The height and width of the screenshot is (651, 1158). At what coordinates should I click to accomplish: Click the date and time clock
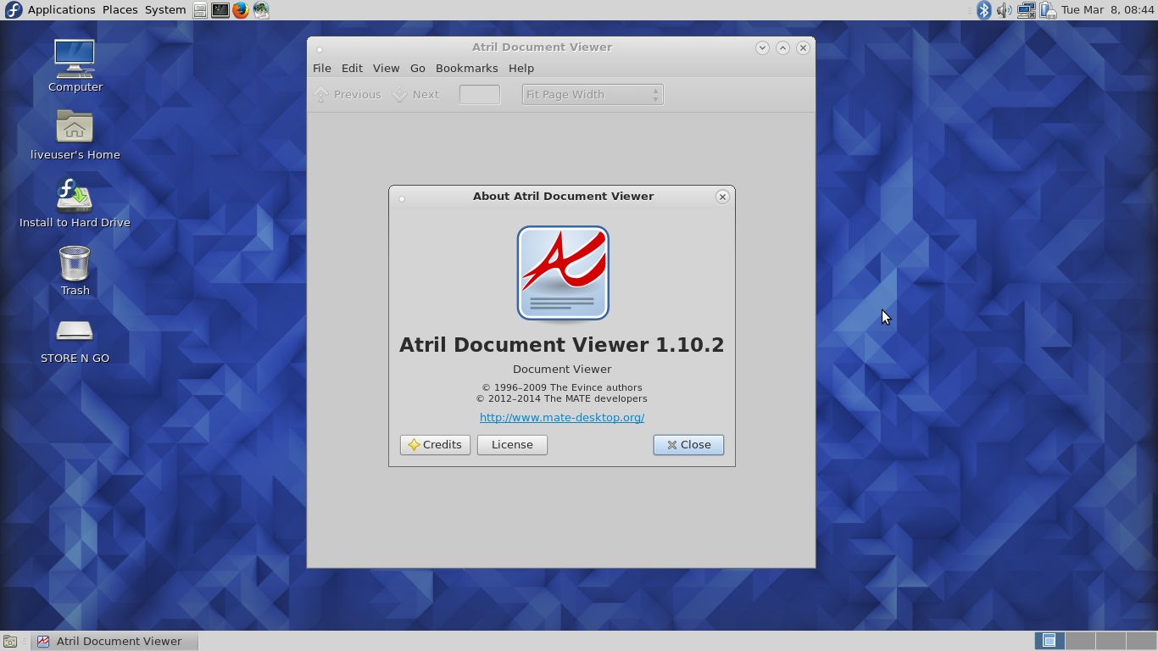point(1107,10)
